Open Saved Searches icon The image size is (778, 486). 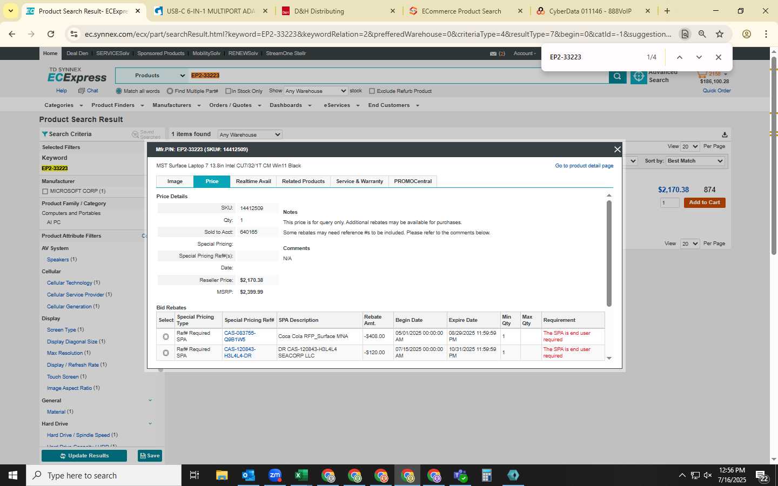(x=136, y=134)
